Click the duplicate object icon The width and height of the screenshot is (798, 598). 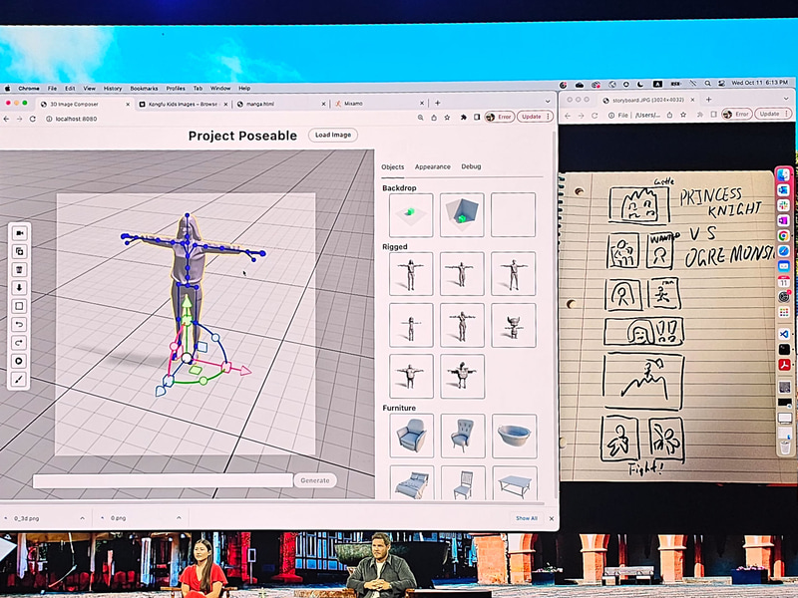tap(19, 251)
